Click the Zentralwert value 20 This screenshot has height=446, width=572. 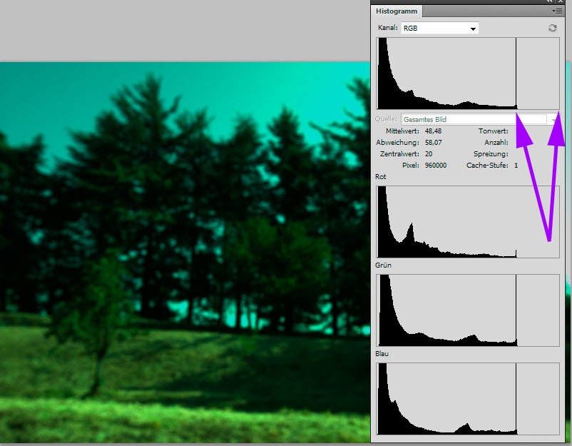(x=429, y=154)
